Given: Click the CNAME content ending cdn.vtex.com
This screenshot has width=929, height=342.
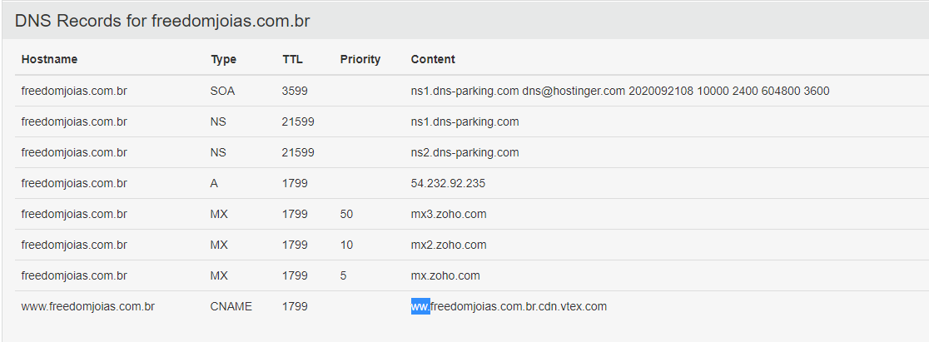Looking at the screenshot, I should pyautogui.click(x=509, y=307).
